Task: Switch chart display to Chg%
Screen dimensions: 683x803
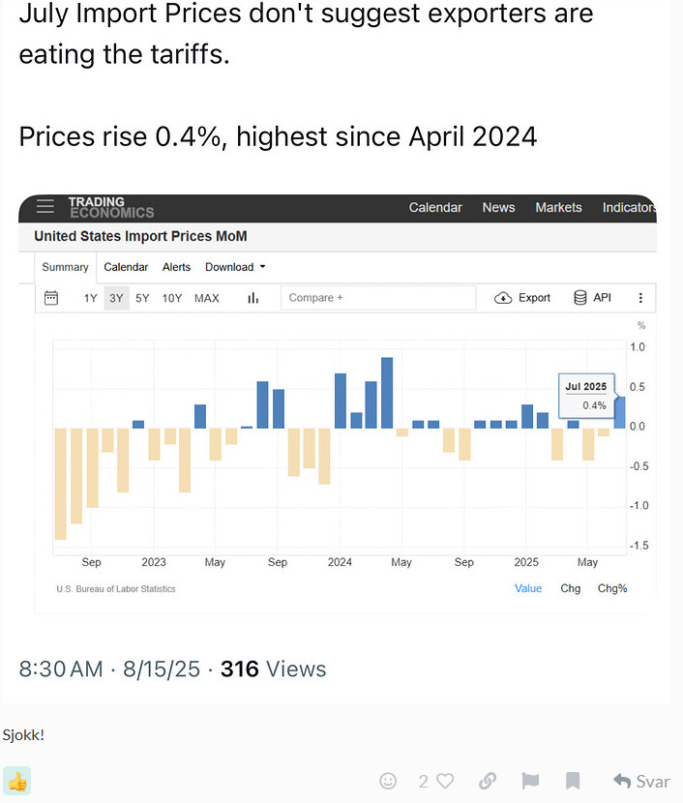Action: pos(612,588)
